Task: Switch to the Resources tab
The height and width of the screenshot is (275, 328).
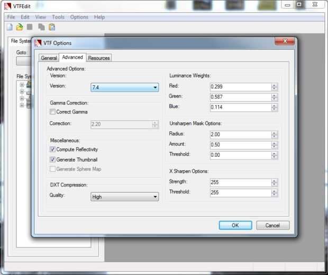Action: [99, 58]
